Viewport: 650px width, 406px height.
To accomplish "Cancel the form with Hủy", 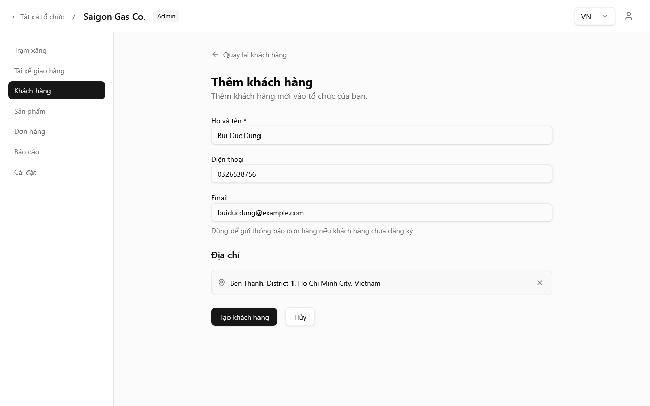I will (x=300, y=317).
